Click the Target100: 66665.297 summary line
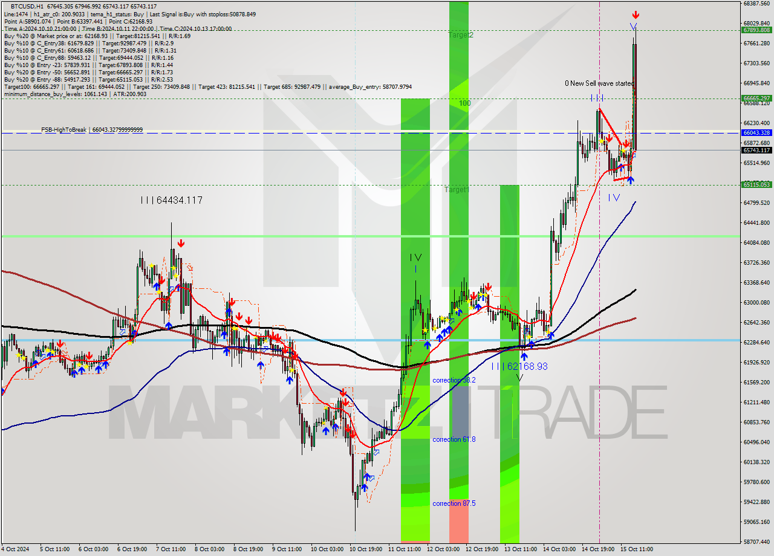The image size is (774, 556). coord(207,86)
